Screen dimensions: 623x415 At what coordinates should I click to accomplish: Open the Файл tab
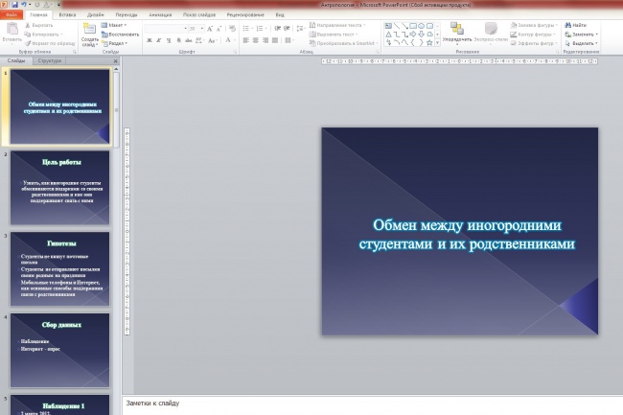(12, 14)
